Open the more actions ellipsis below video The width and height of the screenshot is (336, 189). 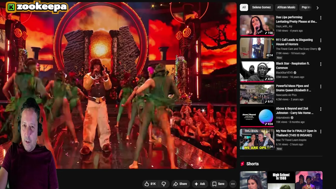233,184
